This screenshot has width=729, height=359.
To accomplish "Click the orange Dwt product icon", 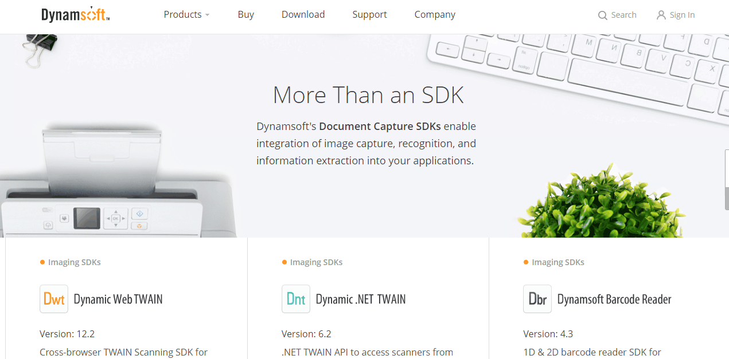I will click(x=54, y=299).
